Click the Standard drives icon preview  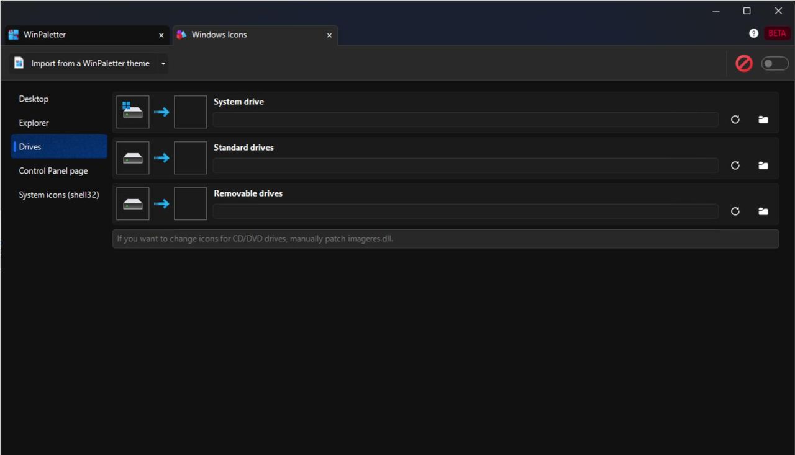tap(132, 157)
